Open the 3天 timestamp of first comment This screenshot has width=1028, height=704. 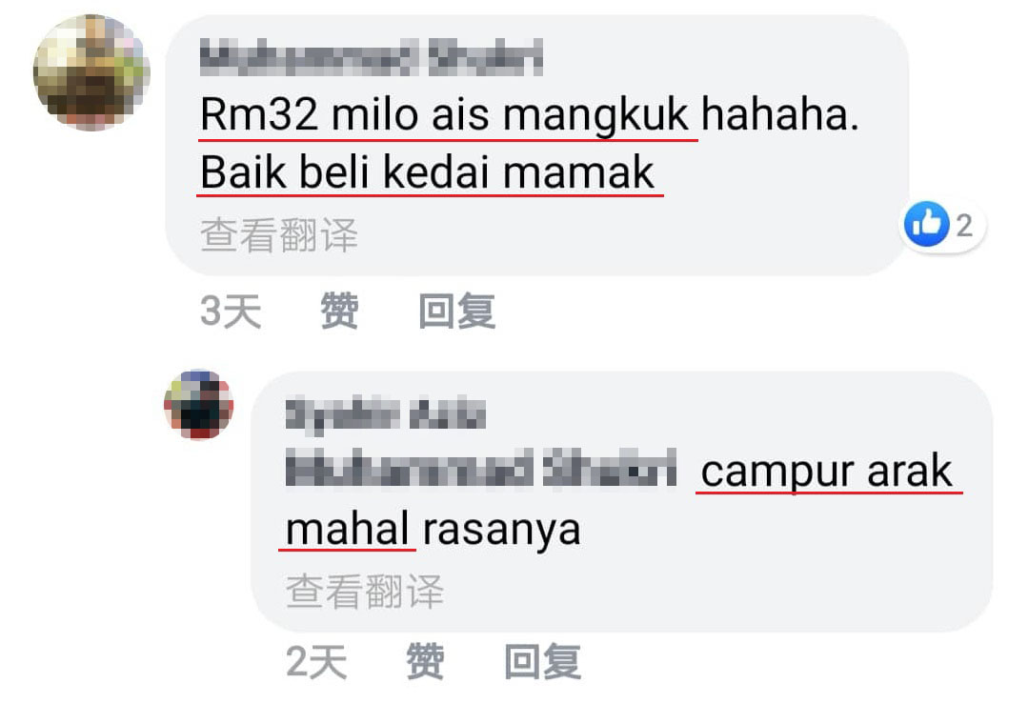[231, 311]
